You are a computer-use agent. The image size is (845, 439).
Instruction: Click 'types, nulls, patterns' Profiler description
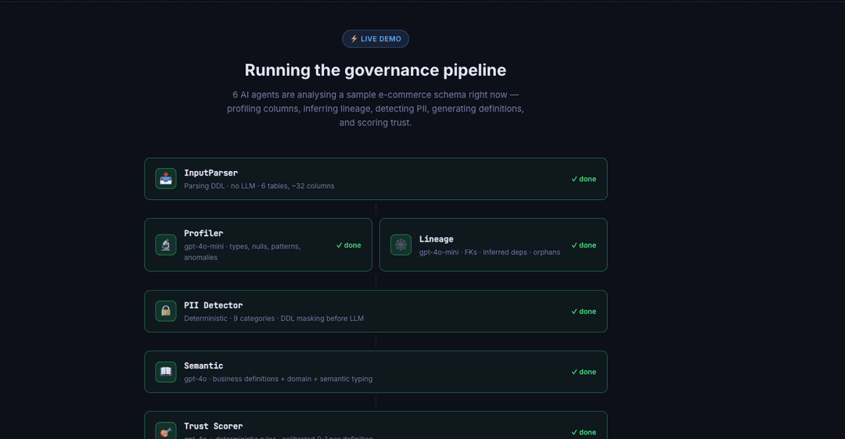(243, 252)
